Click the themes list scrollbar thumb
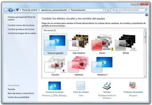 (x=145, y=37)
